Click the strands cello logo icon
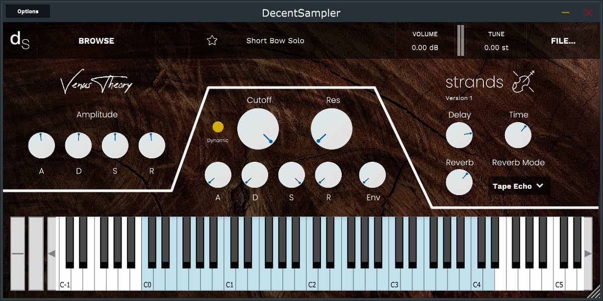 pos(523,81)
